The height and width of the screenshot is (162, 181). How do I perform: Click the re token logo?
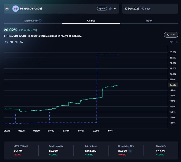[x=15, y=9]
